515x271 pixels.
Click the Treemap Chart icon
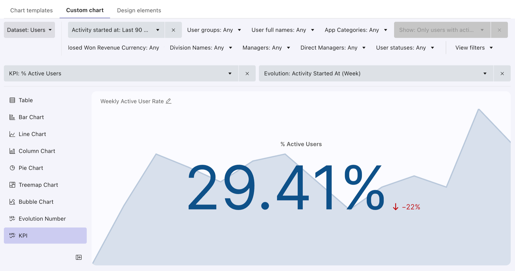(x=12, y=185)
